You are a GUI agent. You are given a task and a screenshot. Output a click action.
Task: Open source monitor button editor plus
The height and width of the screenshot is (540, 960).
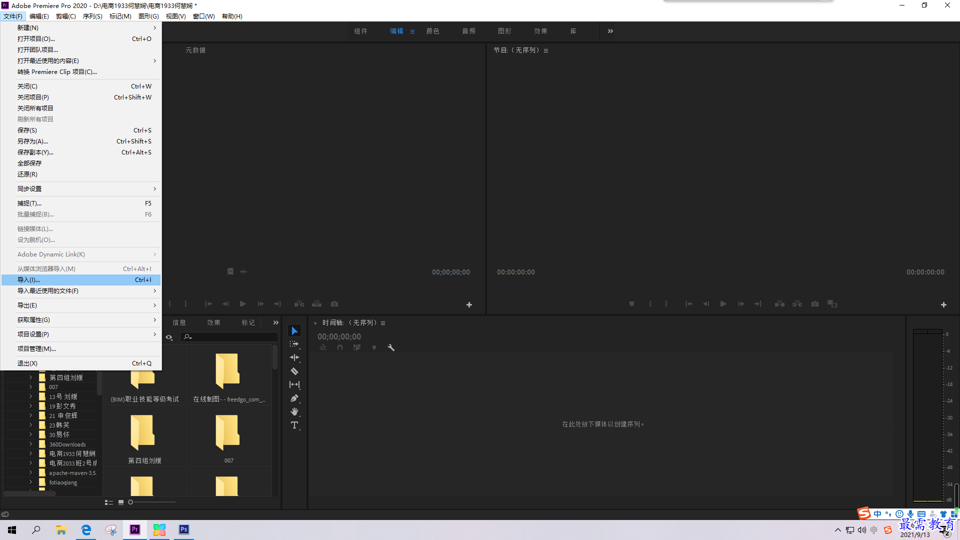[469, 304]
